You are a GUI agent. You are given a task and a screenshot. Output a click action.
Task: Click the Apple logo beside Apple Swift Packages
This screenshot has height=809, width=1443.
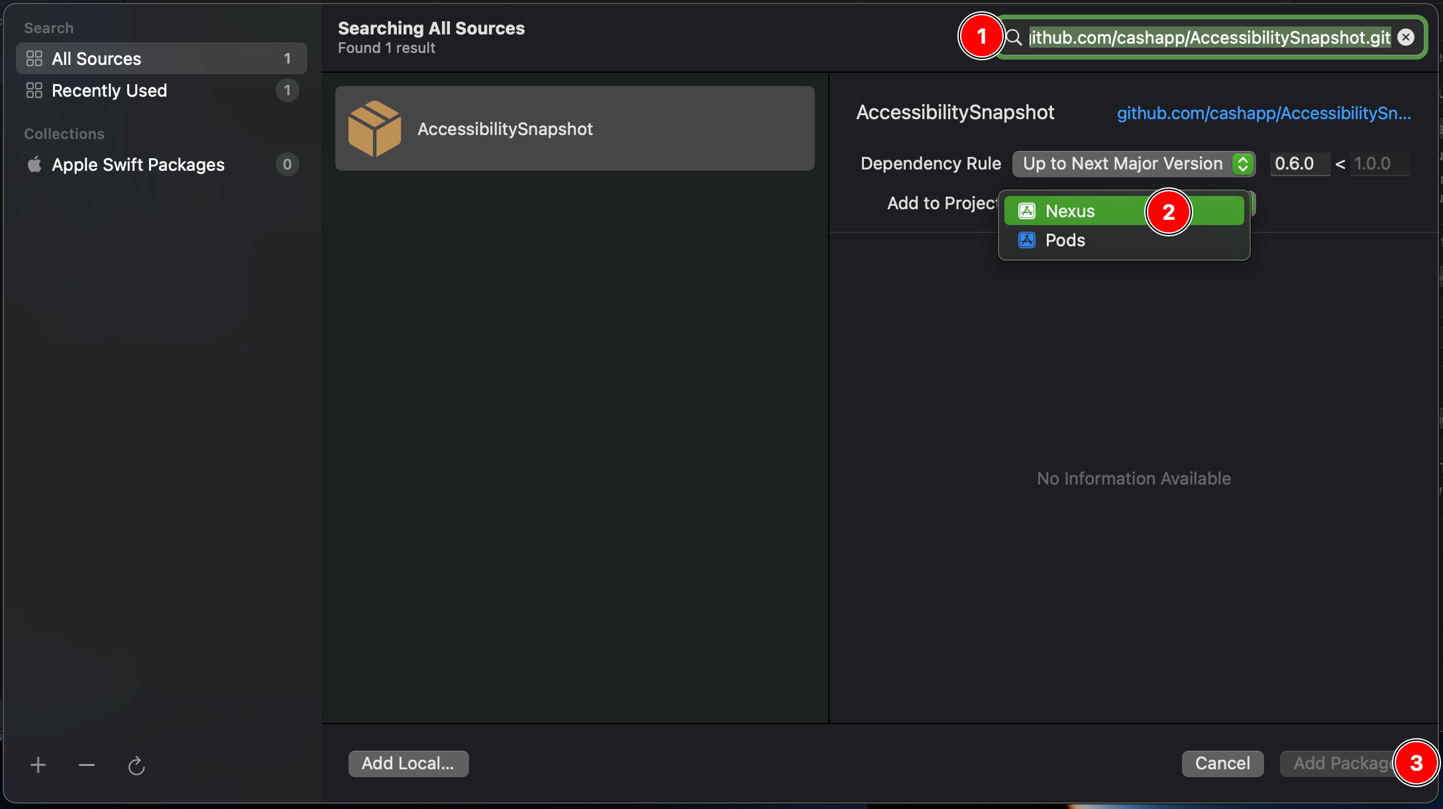tap(34, 164)
